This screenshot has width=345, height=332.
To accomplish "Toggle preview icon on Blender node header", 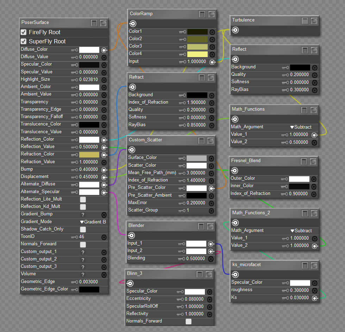I will [211, 226].
